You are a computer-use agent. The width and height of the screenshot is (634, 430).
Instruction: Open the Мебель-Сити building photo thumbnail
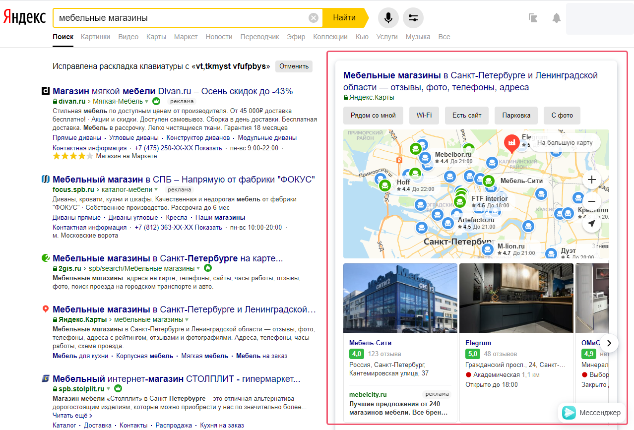pos(400,298)
